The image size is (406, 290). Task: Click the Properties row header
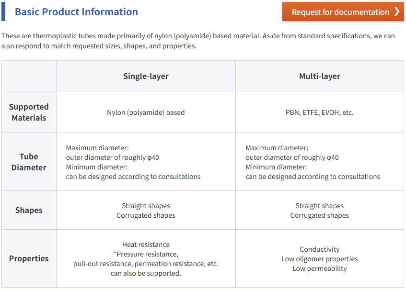click(29, 258)
